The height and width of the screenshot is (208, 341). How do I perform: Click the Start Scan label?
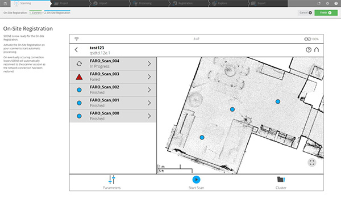(x=196, y=188)
